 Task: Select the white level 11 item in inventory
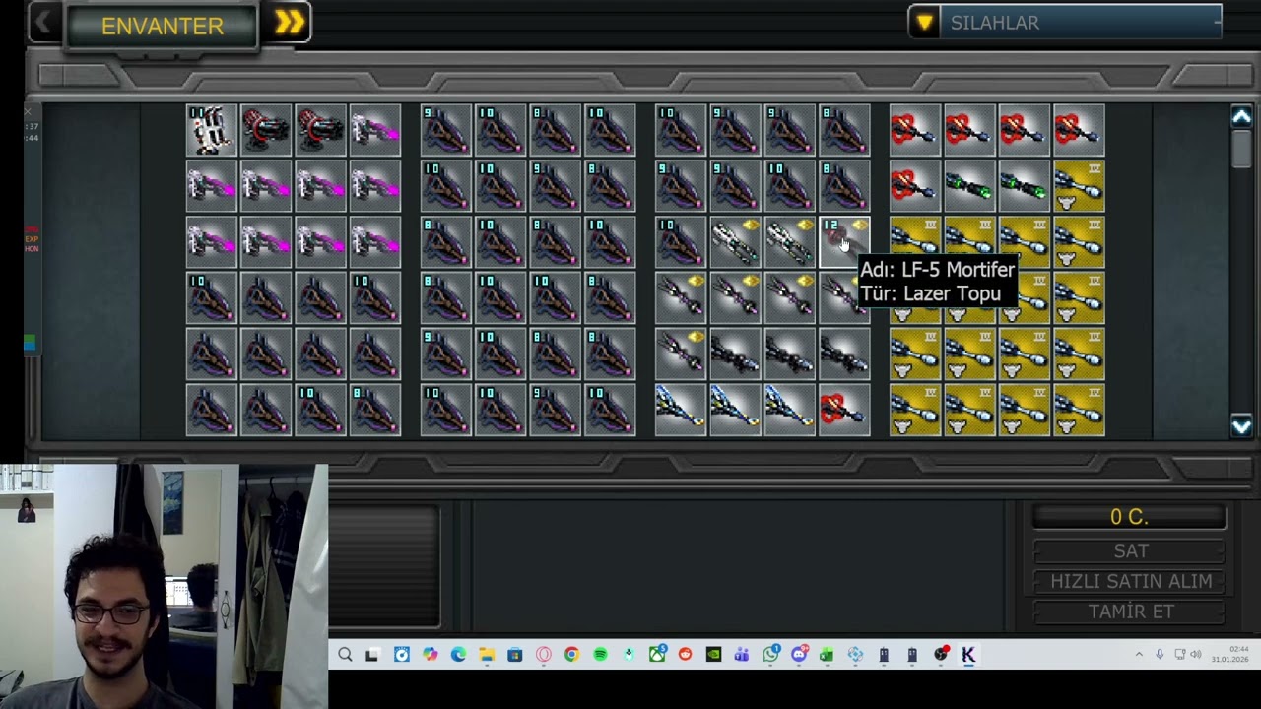pos(212,130)
